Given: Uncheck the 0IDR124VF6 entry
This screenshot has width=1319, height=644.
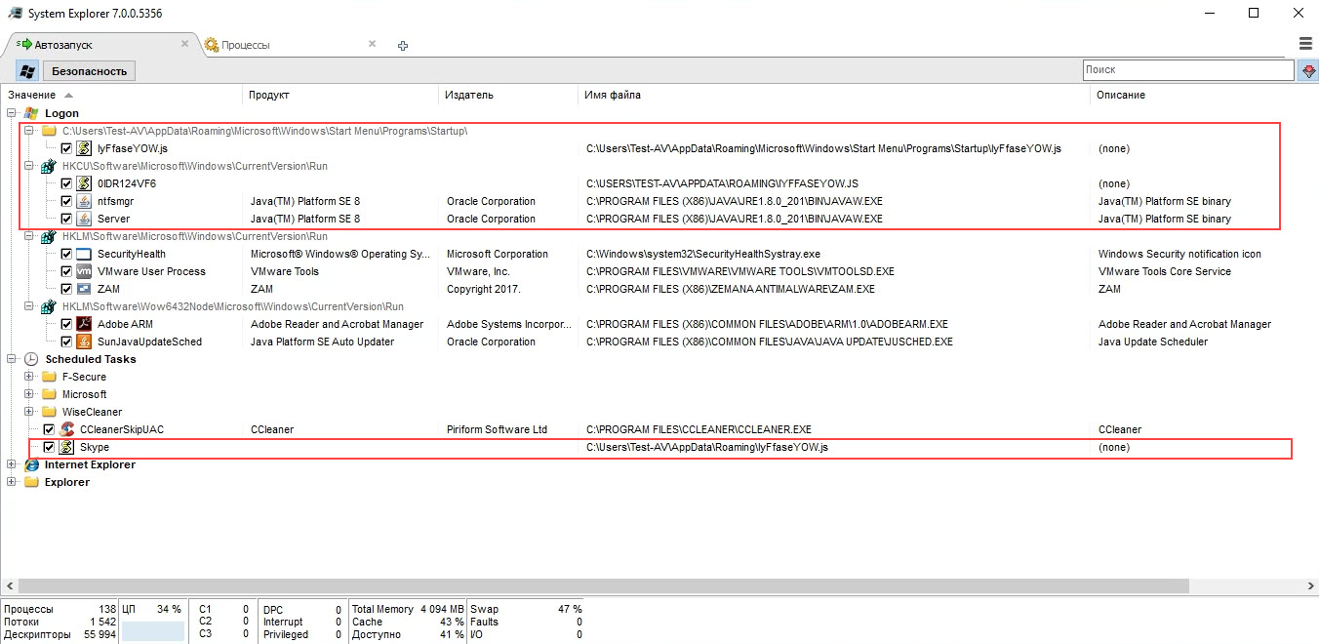Looking at the screenshot, I should [66, 183].
